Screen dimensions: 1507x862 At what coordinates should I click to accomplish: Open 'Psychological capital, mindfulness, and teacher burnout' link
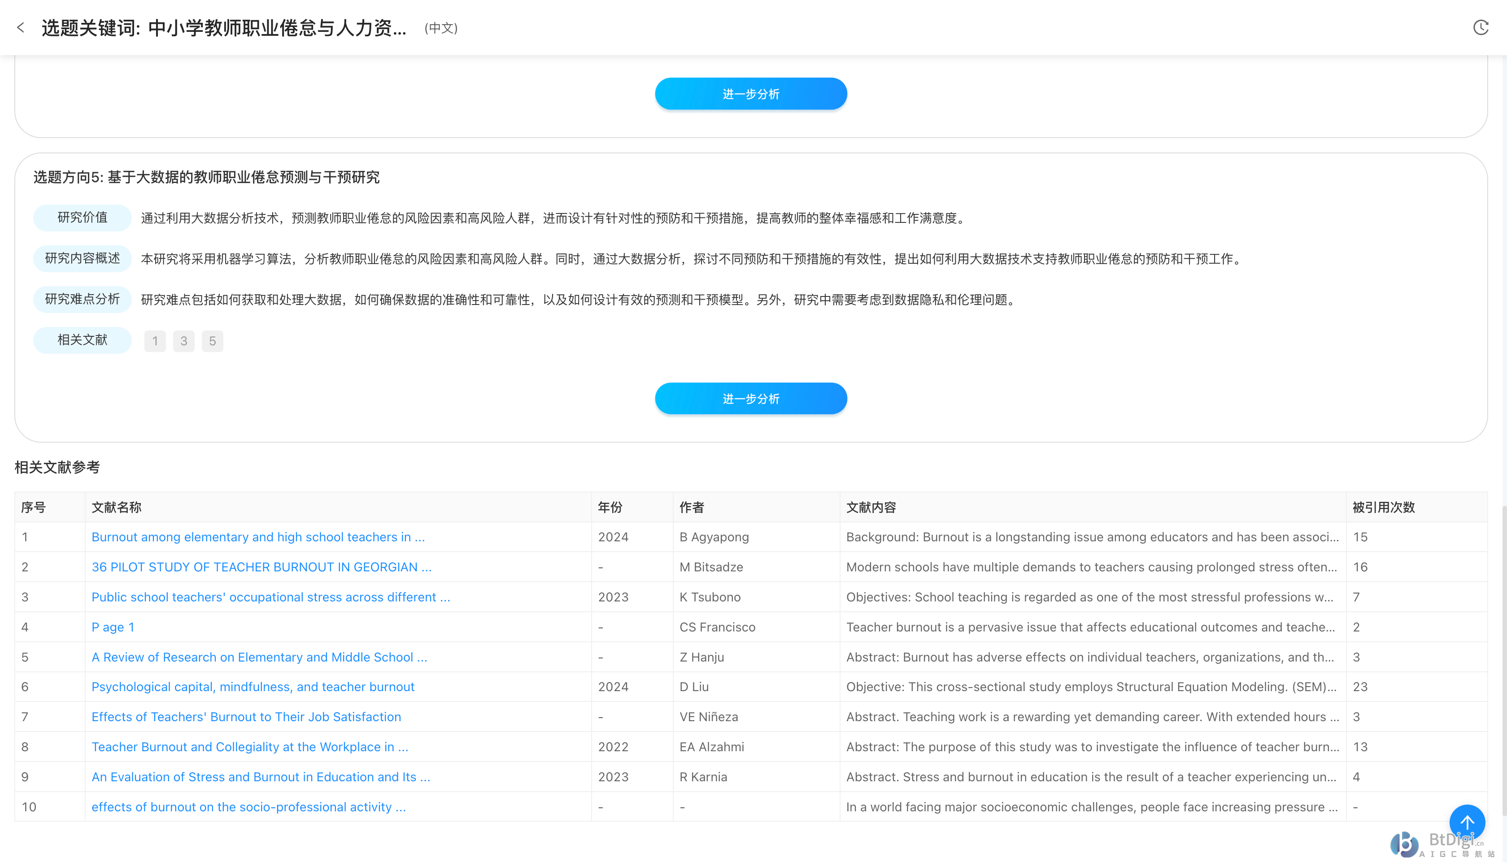tap(253, 687)
